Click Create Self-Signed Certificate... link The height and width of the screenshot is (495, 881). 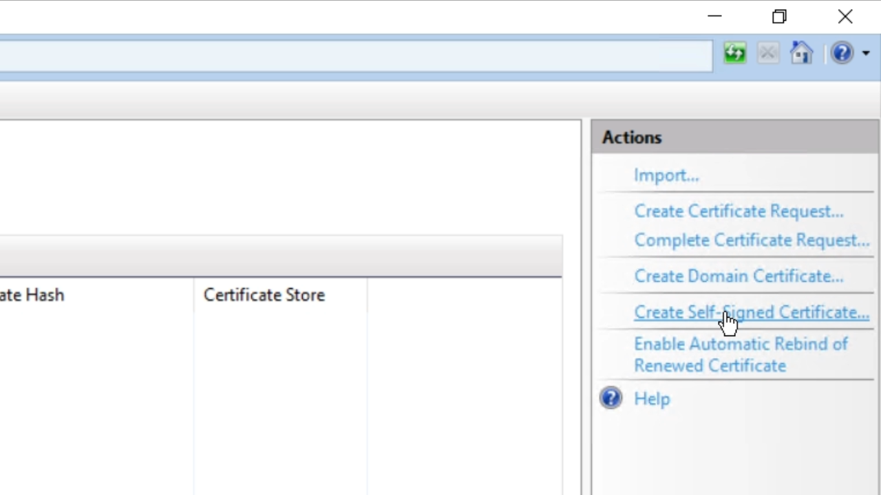[x=752, y=312]
